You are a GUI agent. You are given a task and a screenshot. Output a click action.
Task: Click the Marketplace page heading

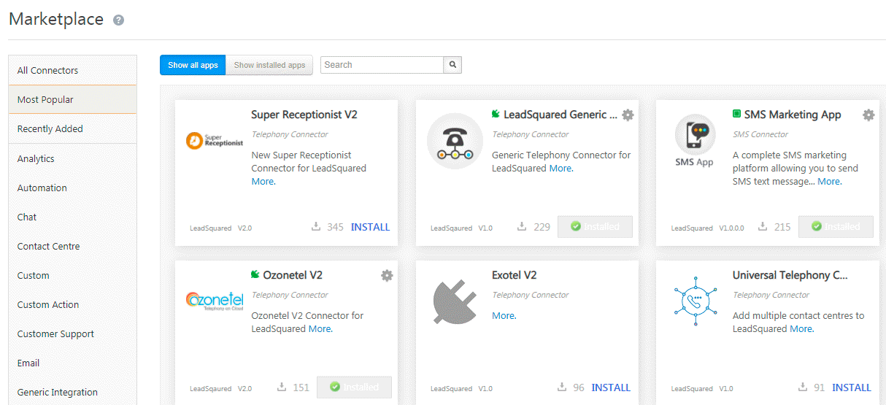pyautogui.click(x=56, y=20)
